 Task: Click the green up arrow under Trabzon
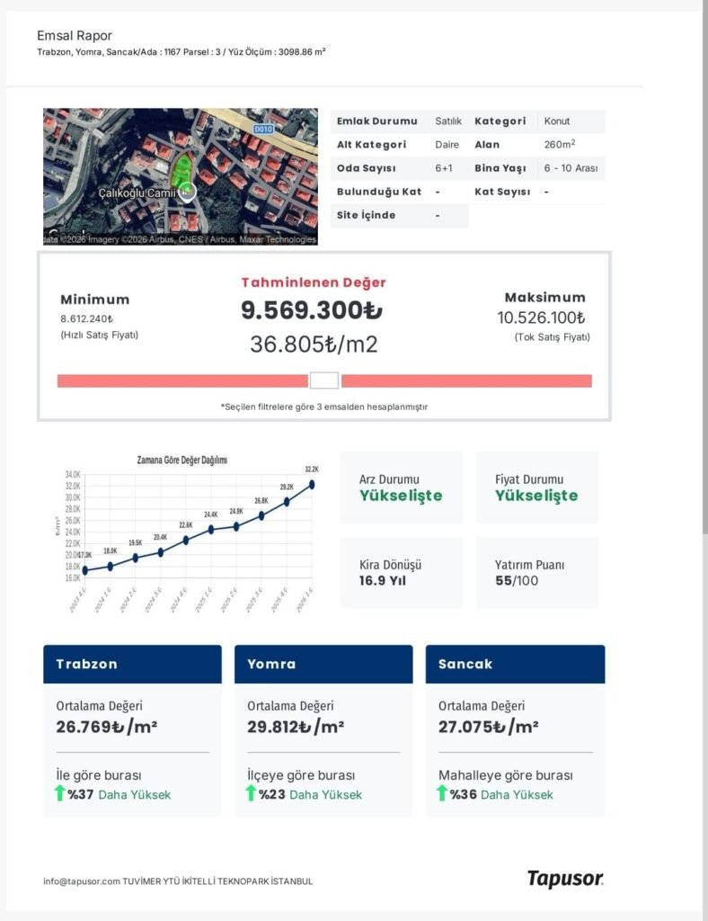coord(60,793)
